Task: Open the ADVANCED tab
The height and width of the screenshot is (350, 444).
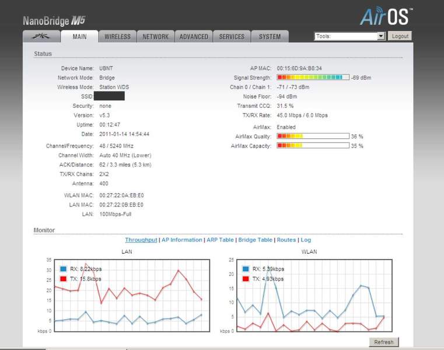Action: (194, 37)
